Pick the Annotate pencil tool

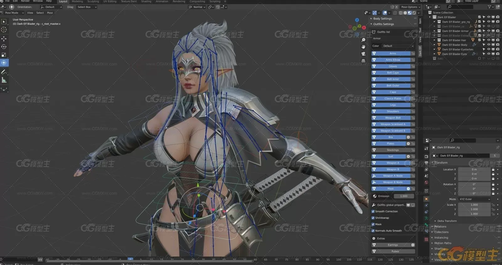point(4,72)
